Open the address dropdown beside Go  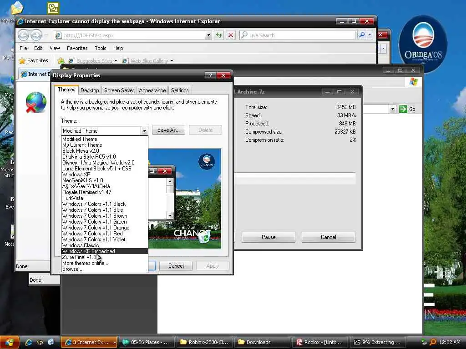392,109
